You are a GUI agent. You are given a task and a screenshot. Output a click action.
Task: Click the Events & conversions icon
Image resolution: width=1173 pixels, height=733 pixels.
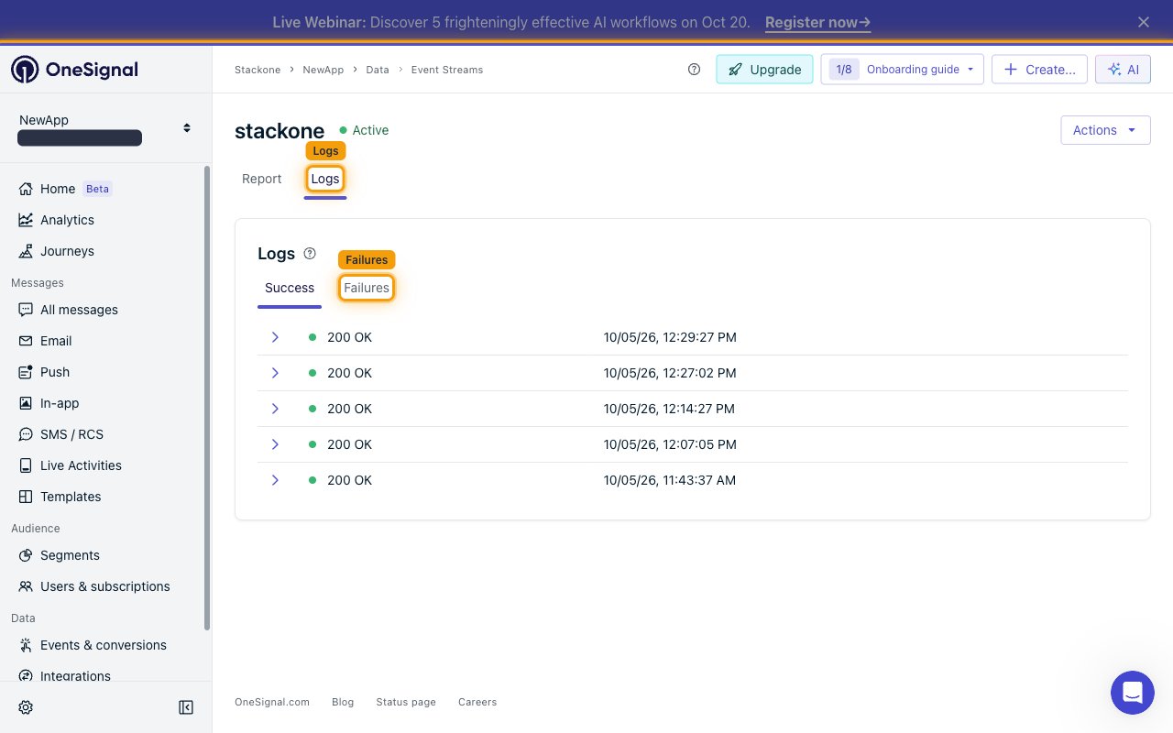[x=26, y=645]
